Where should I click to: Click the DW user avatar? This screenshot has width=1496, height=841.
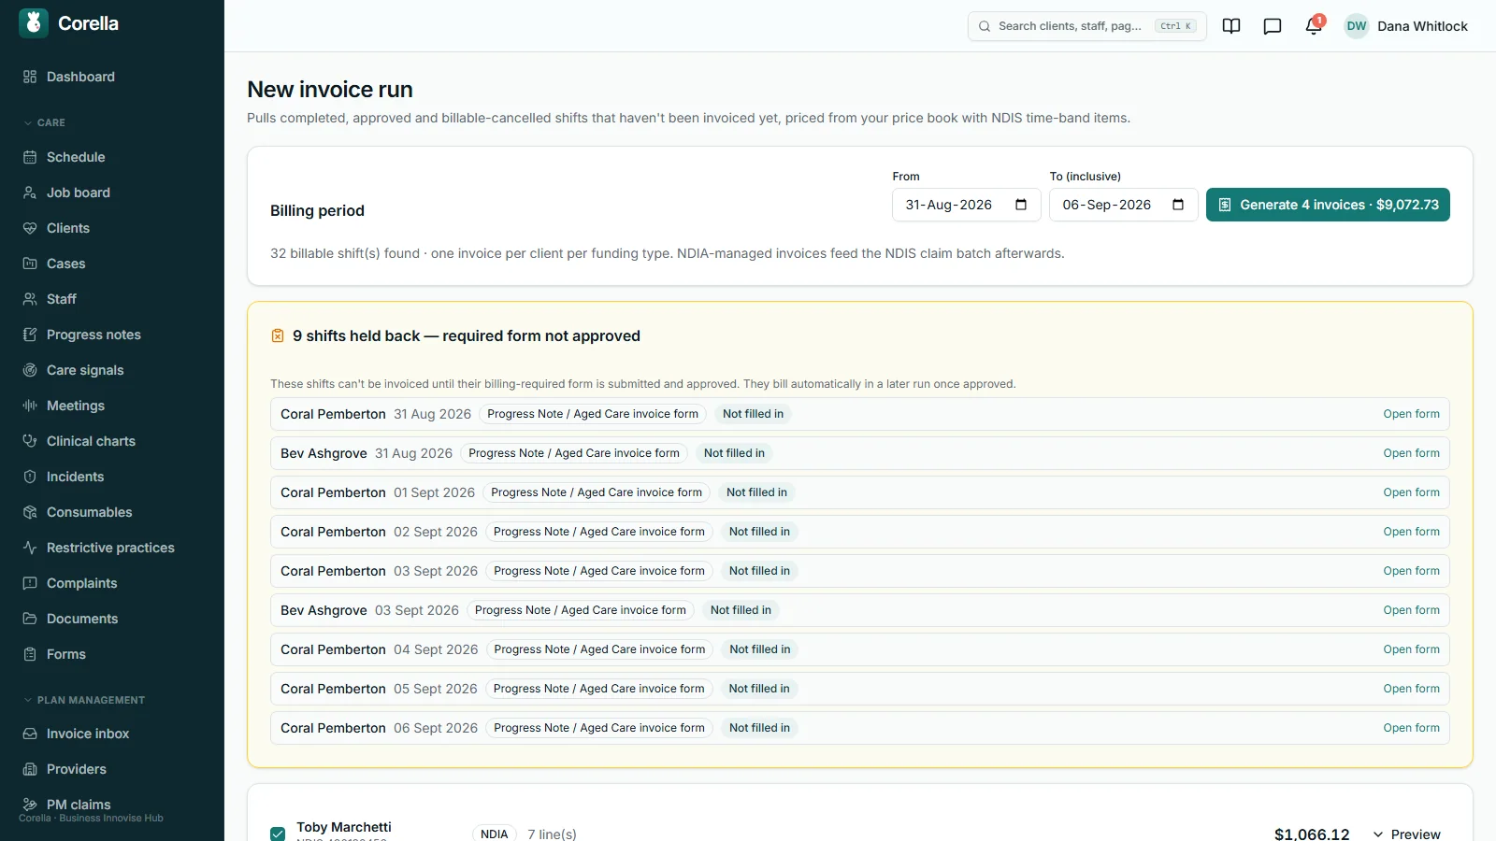[x=1357, y=26]
